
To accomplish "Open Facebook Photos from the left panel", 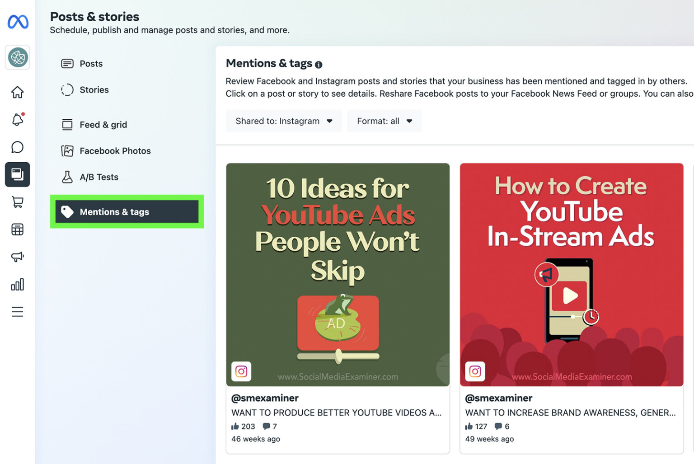I will point(115,150).
